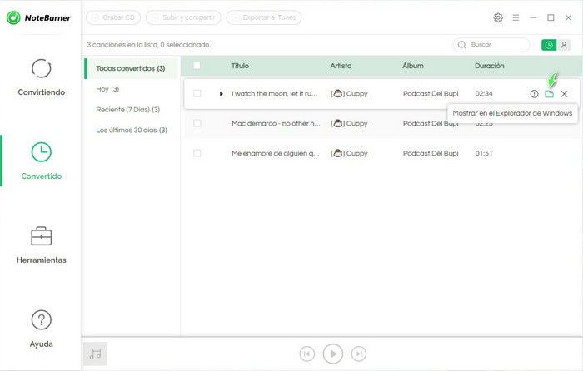Skip to next track

359,354
